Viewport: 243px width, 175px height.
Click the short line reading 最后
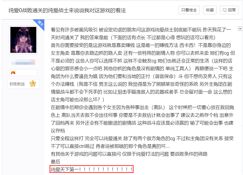pos(55,162)
